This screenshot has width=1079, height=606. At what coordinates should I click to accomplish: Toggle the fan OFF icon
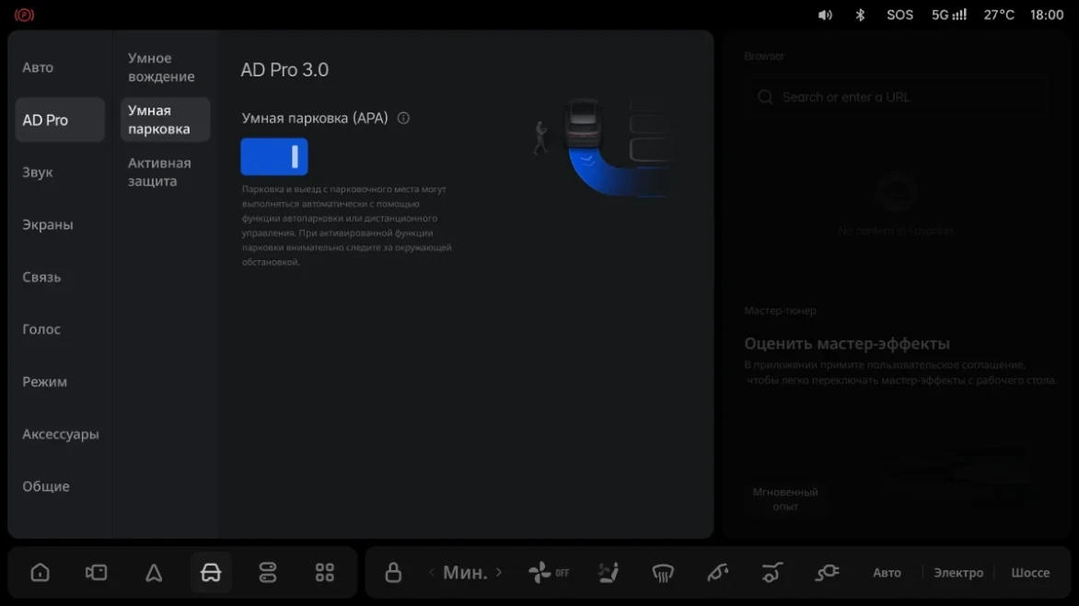coord(549,572)
